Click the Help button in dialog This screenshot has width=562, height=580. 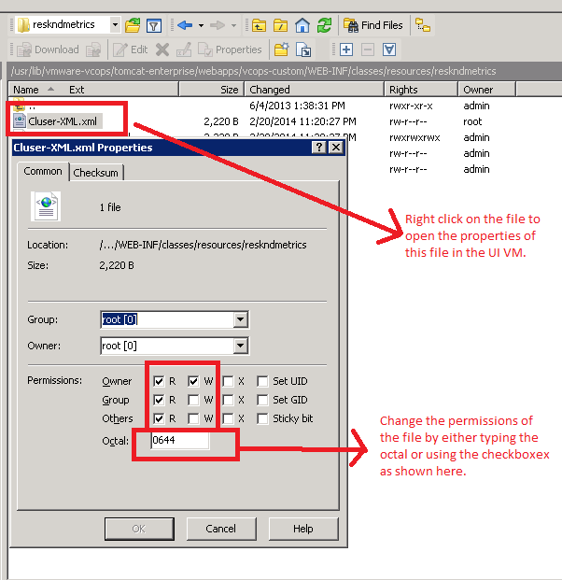302,529
